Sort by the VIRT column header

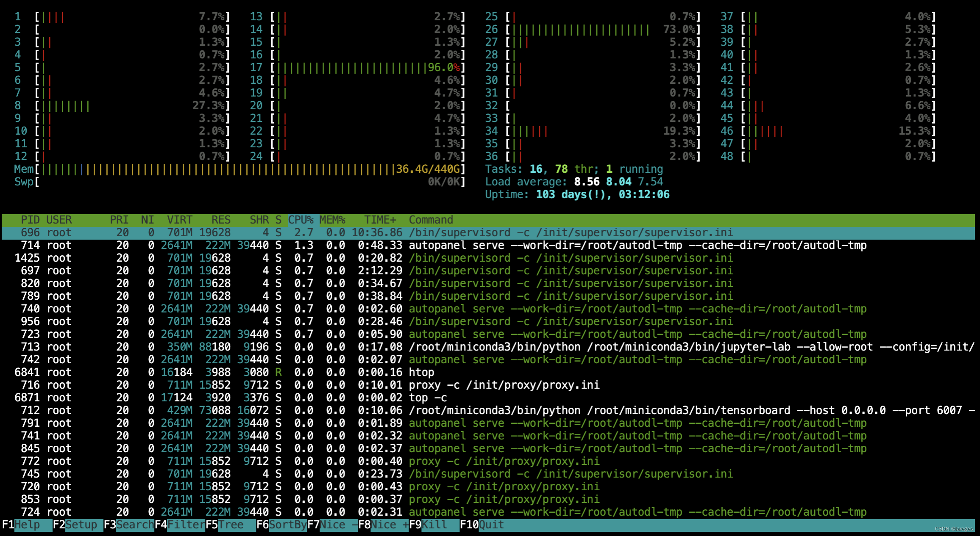point(180,220)
